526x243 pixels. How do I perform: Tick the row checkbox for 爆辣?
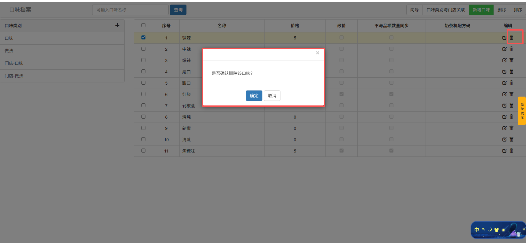point(143,60)
